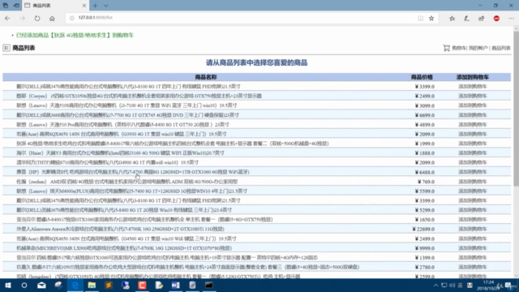The image size is (519, 292).
Task: Click the shopping cart icon
Action: coord(447,48)
